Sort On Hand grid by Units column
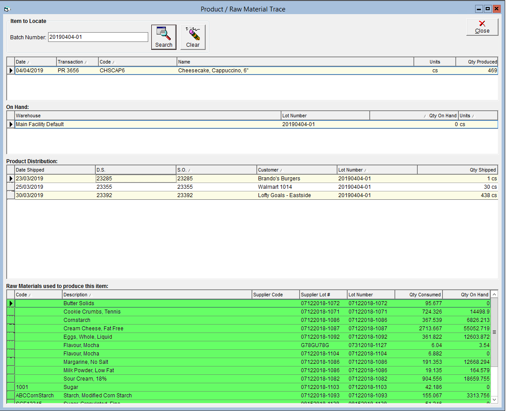 tap(478, 116)
